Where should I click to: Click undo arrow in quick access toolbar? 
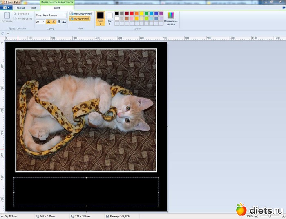3,33
